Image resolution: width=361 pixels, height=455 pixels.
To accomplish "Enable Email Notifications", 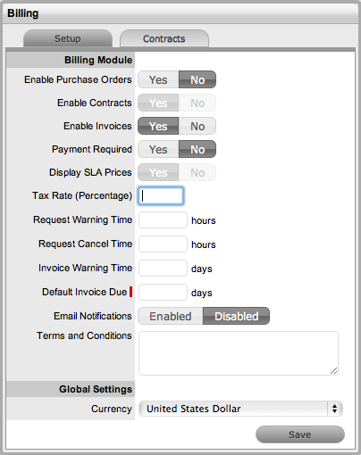I will tap(171, 316).
